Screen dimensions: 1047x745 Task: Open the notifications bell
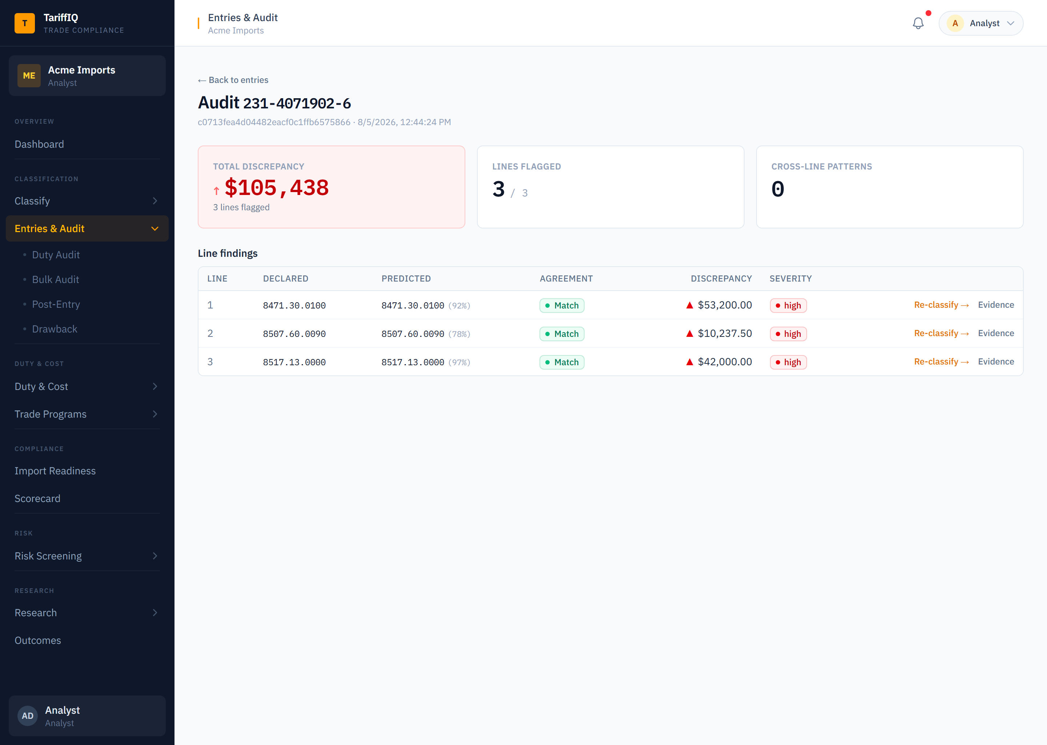click(918, 23)
